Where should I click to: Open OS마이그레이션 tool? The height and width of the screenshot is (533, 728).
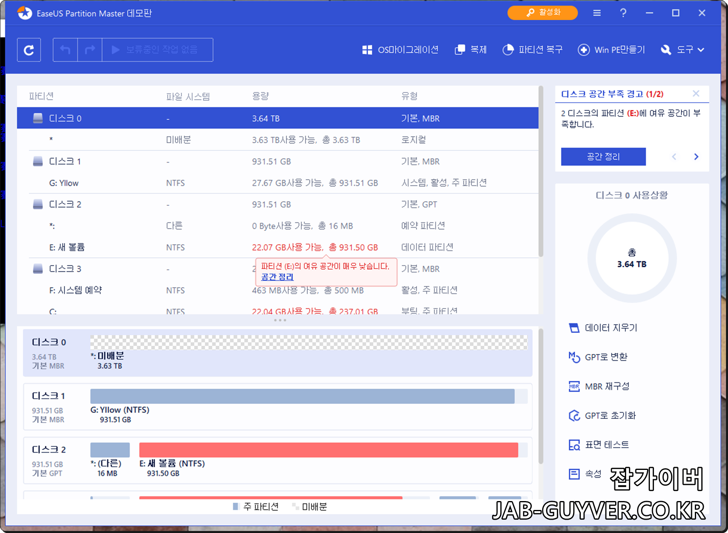(400, 50)
